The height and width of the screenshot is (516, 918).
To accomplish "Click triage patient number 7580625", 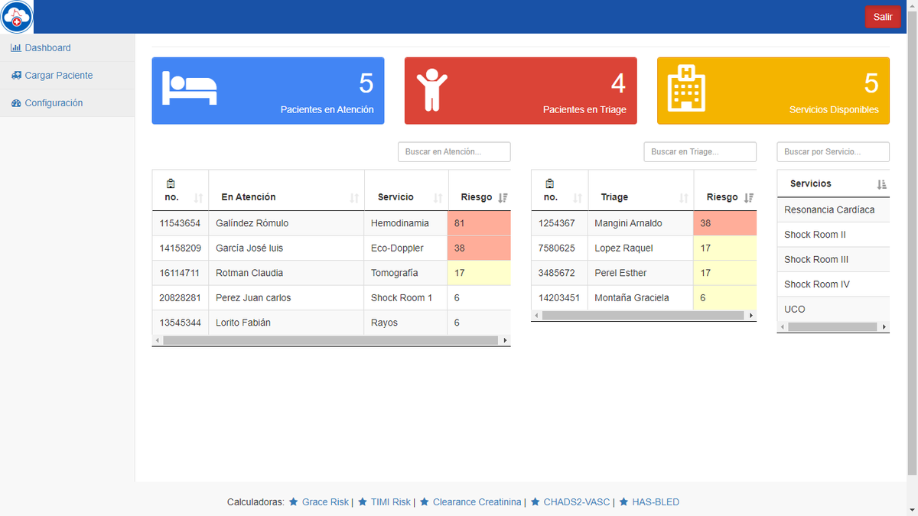I will click(x=557, y=248).
